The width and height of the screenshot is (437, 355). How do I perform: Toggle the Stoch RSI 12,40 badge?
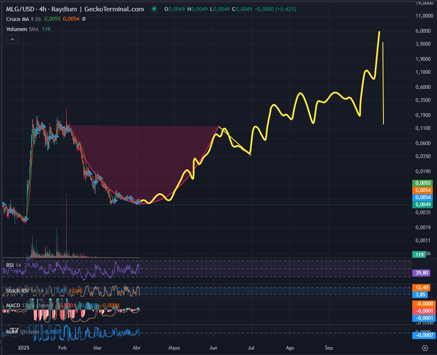421,288
